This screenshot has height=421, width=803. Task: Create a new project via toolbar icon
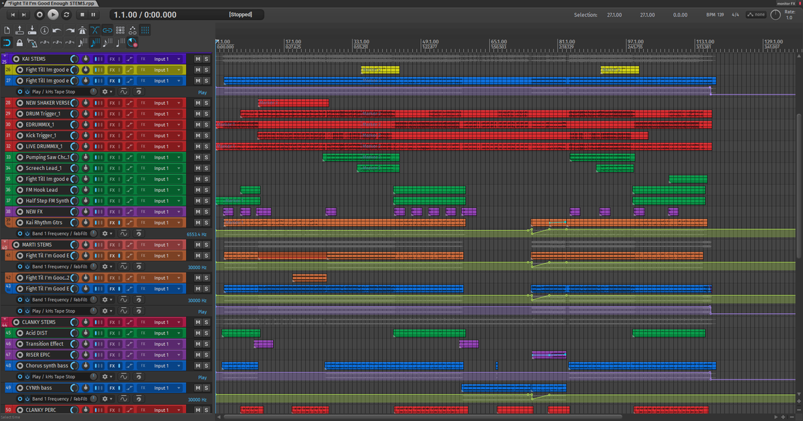point(7,30)
